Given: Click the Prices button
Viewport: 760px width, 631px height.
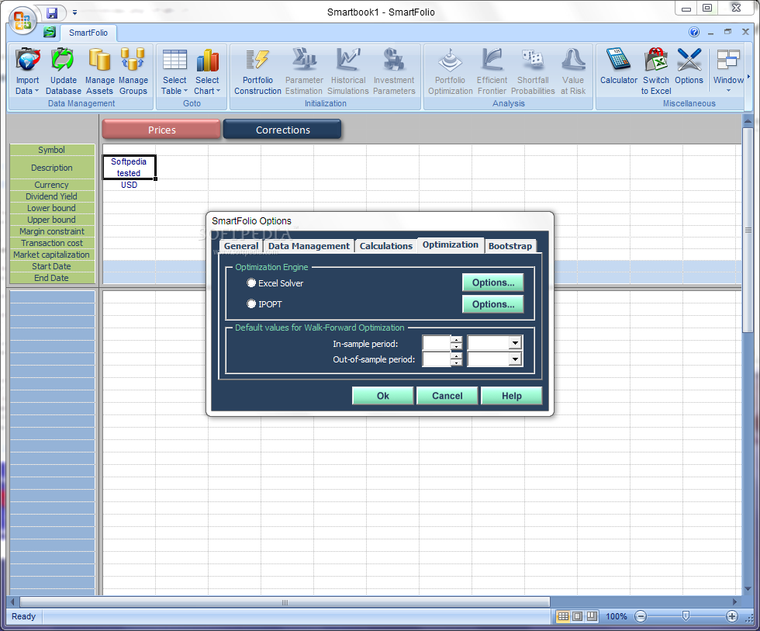Looking at the screenshot, I should (161, 130).
